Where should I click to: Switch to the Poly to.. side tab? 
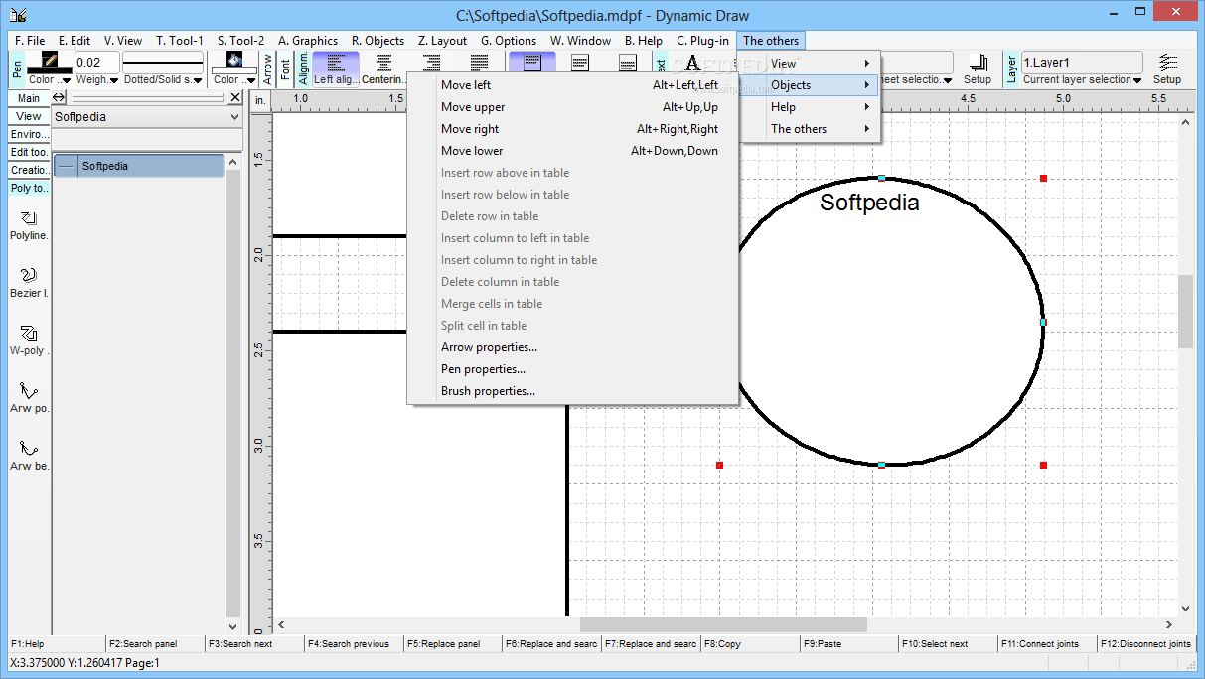(29, 188)
